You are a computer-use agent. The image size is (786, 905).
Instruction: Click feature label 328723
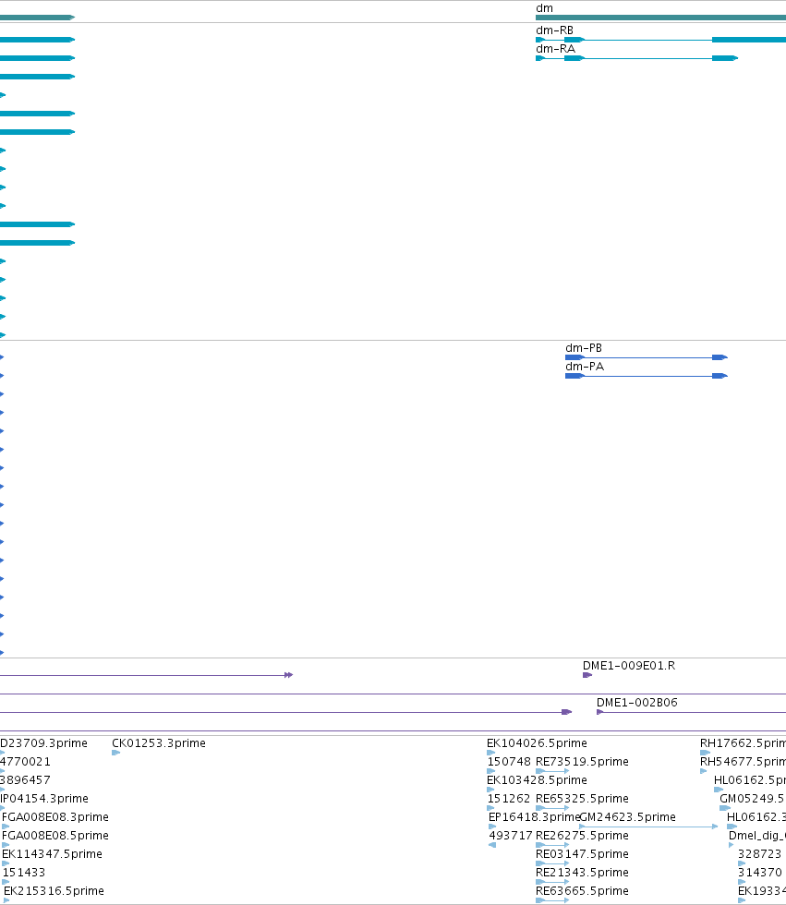point(759,854)
